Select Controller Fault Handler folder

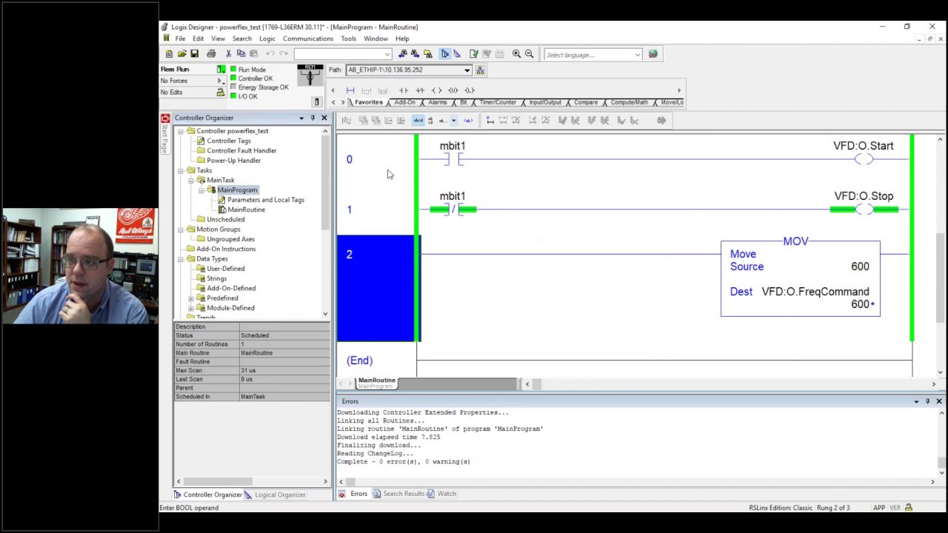pyautogui.click(x=242, y=150)
